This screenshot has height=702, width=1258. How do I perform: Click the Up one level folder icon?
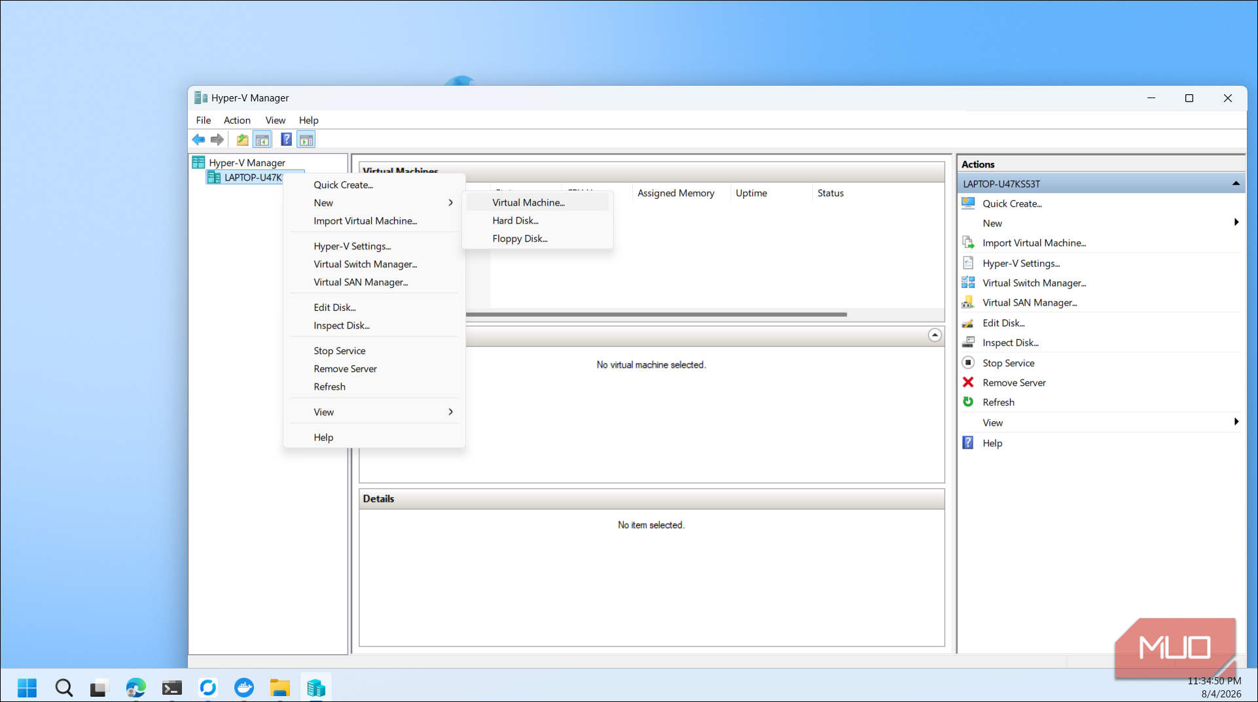[x=242, y=139]
